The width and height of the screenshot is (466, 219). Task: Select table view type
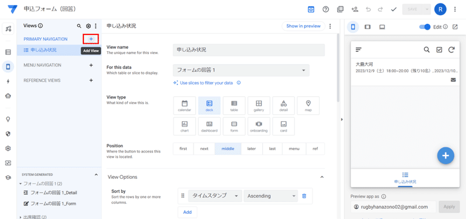tap(234, 106)
